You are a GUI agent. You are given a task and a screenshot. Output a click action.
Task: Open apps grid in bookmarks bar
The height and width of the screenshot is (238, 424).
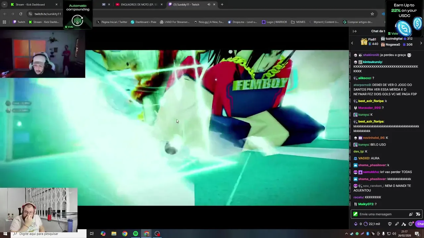(4, 22)
